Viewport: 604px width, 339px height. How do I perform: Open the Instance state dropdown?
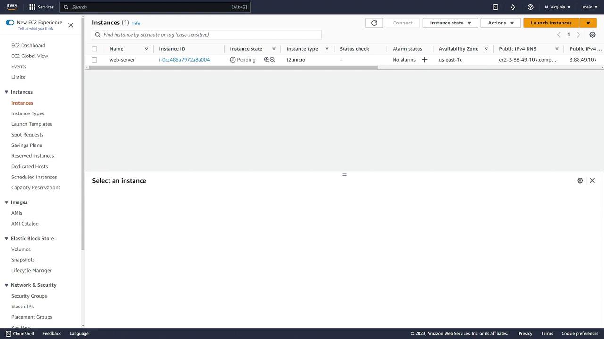pos(450,23)
